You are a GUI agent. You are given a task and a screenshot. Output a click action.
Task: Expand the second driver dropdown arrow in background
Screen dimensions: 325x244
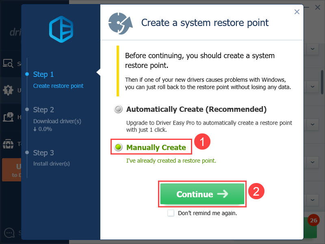tap(312, 87)
